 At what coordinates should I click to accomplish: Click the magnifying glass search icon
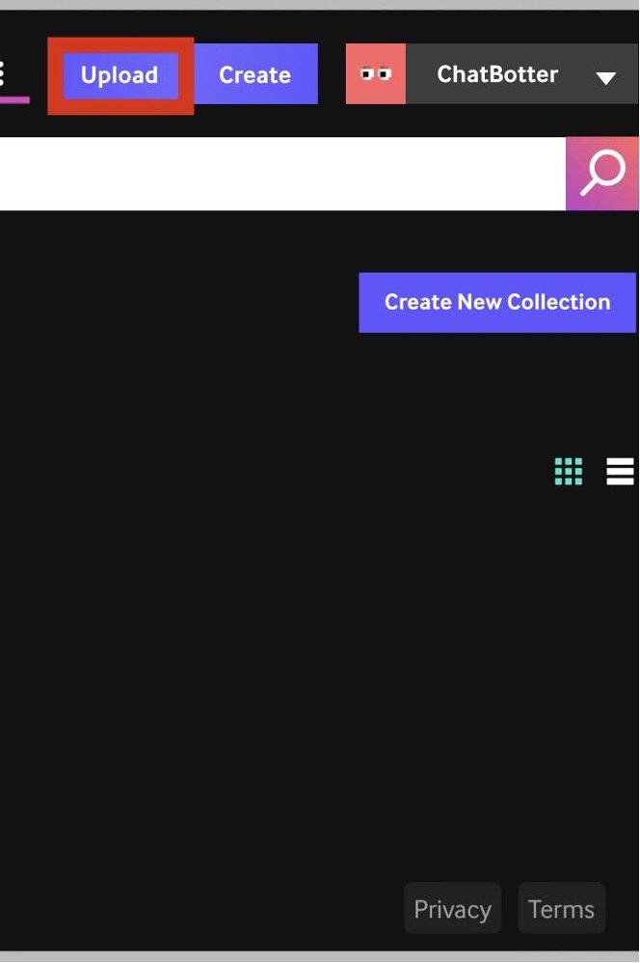602,173
